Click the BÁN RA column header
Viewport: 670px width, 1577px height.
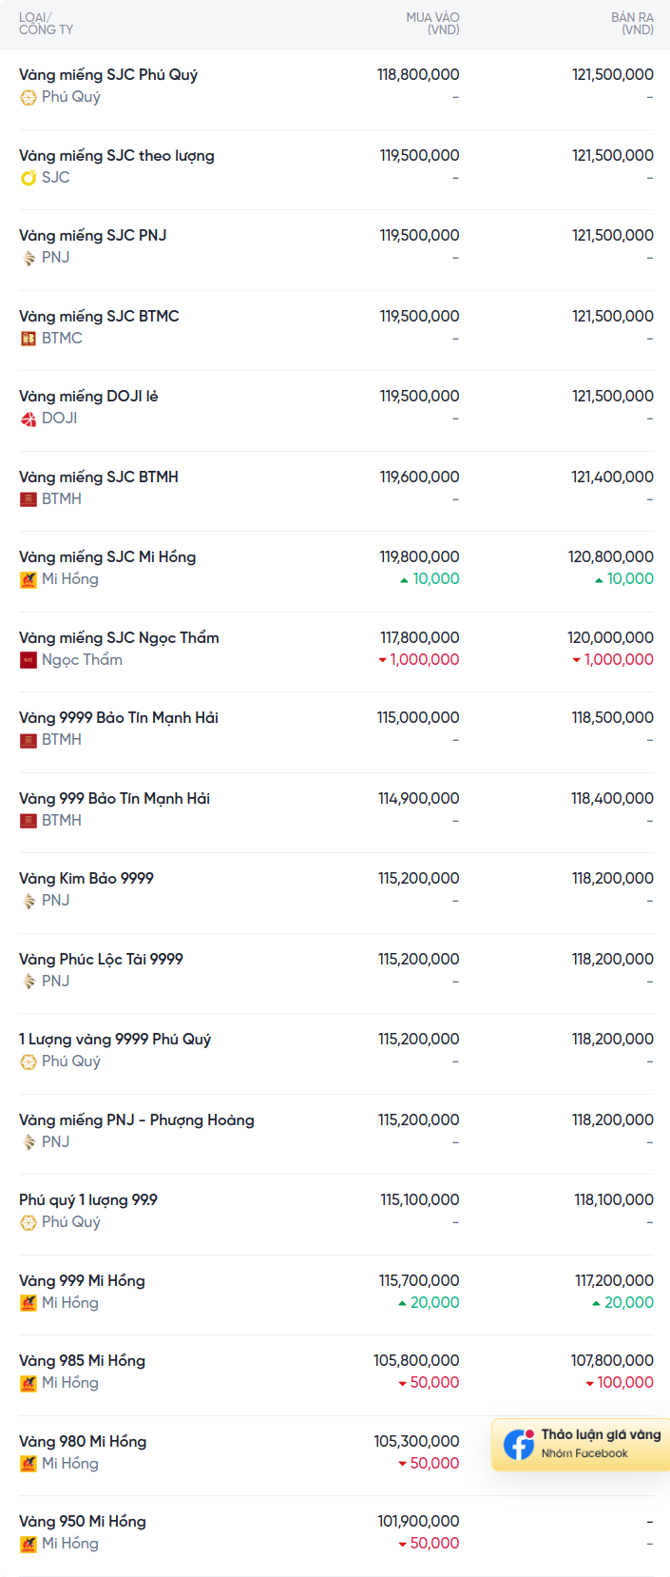tap(632, 24)
